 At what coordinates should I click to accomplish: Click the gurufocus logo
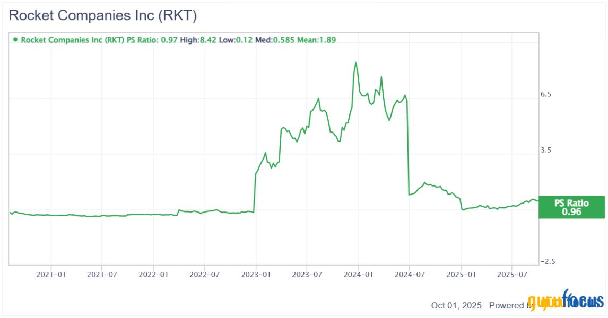(x=566, y=300)
